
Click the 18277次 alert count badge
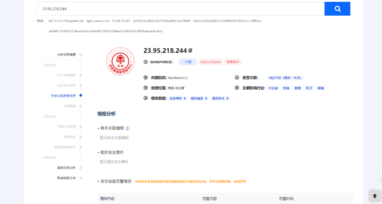[286, 78]
